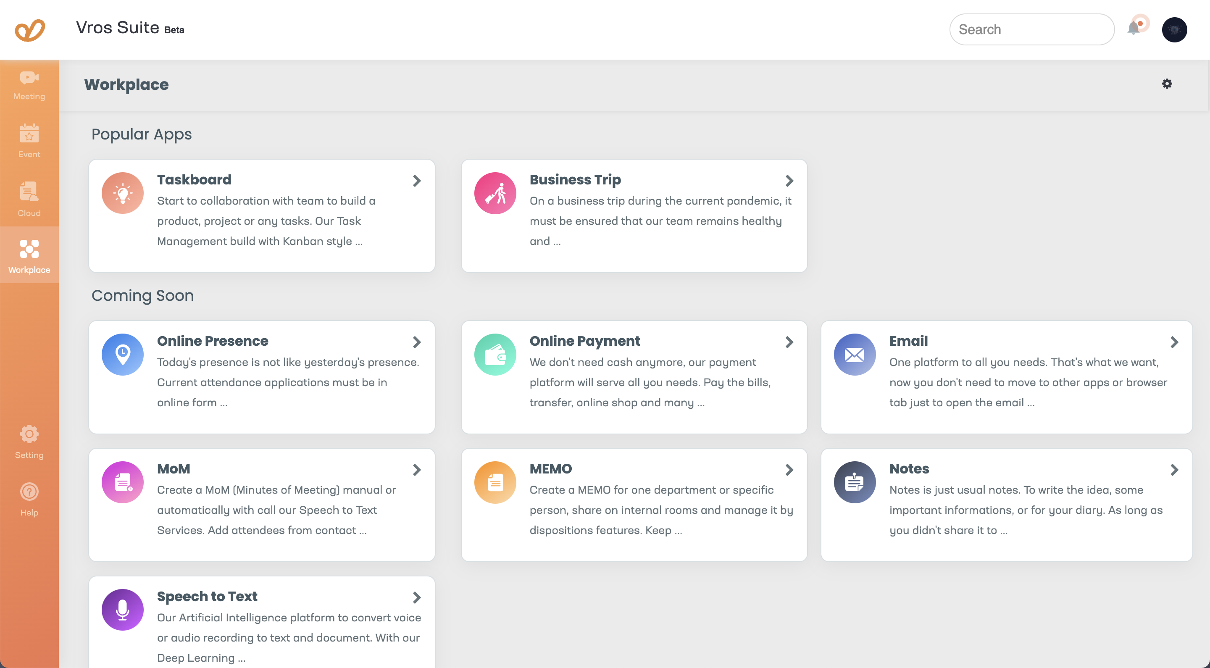Click the Taskboard lightbulb icon

(123, 193)
